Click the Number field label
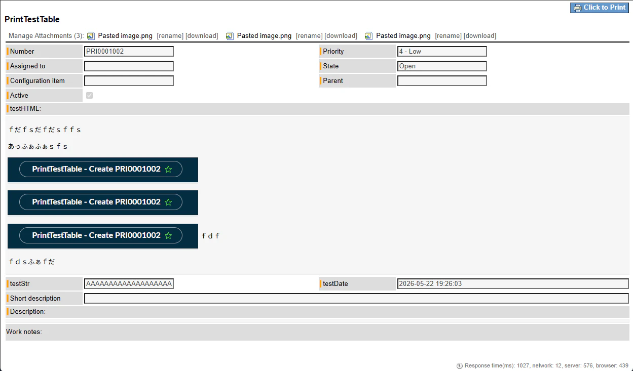The image size is (633, 371). tap(22, 51)
